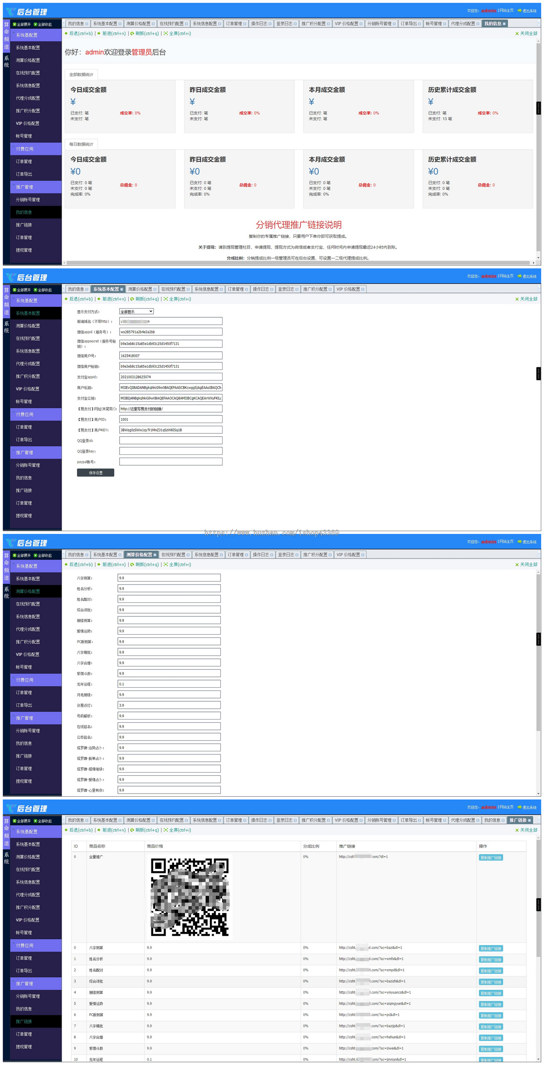Click 微信商户号 input field (1625418007)
Screen dimensions: 544x1065
click(171, 355)
